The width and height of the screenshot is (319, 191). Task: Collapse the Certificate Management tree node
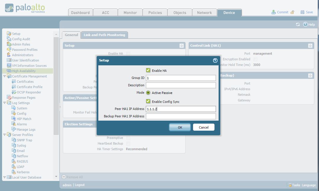click(5, 76)
